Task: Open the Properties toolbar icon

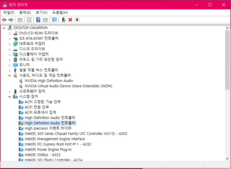Action: click(29, 20)
